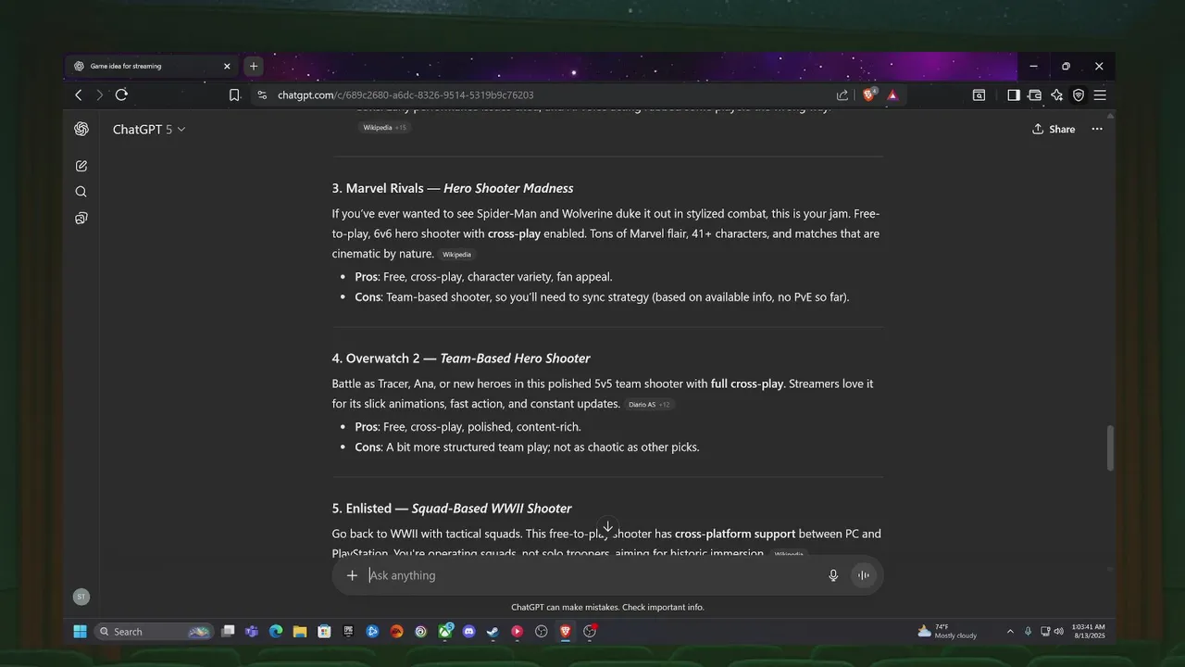This screenshot has width=1185, height=667.
Task: Open File Explorer from the taskbar
Action: tap(300, 632)
